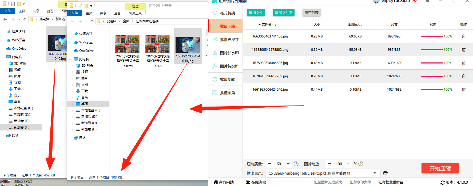Select 图片加水印 in left sidebar
Viewport: 473px width, 186px height.
click(225, 53)
